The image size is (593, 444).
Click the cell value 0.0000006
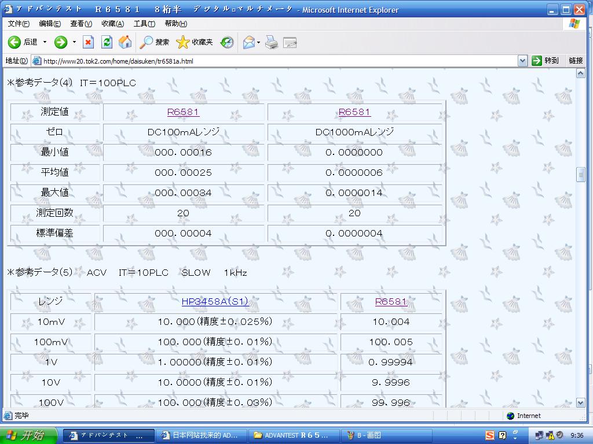pos(354,172)
